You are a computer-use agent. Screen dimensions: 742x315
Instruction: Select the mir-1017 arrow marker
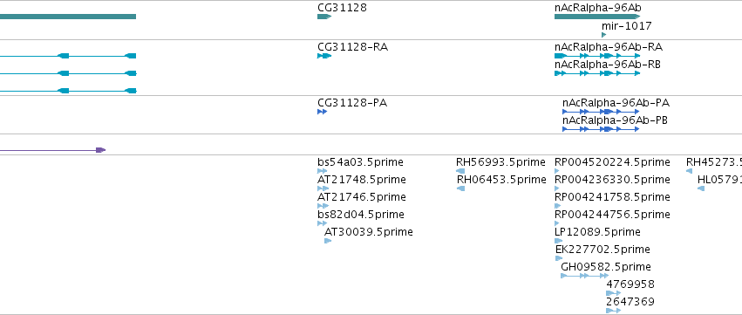coord(604,35)
